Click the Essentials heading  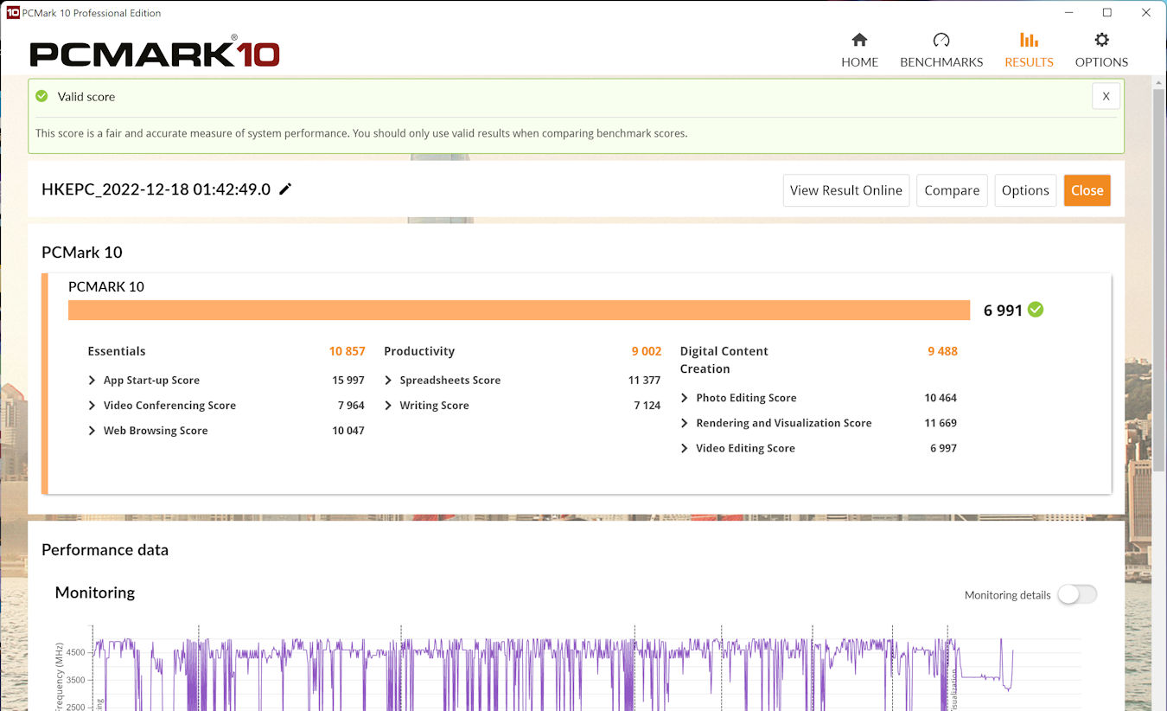117,351
